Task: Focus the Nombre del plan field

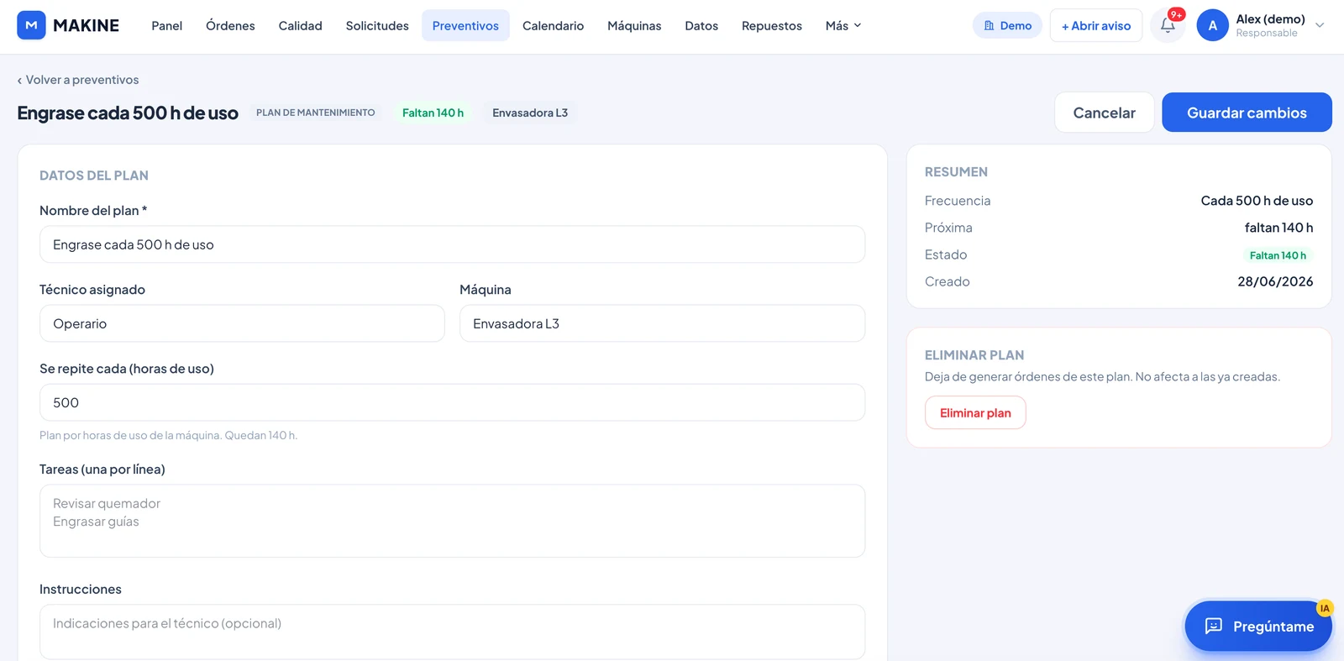Action: (x=452, y=244)
